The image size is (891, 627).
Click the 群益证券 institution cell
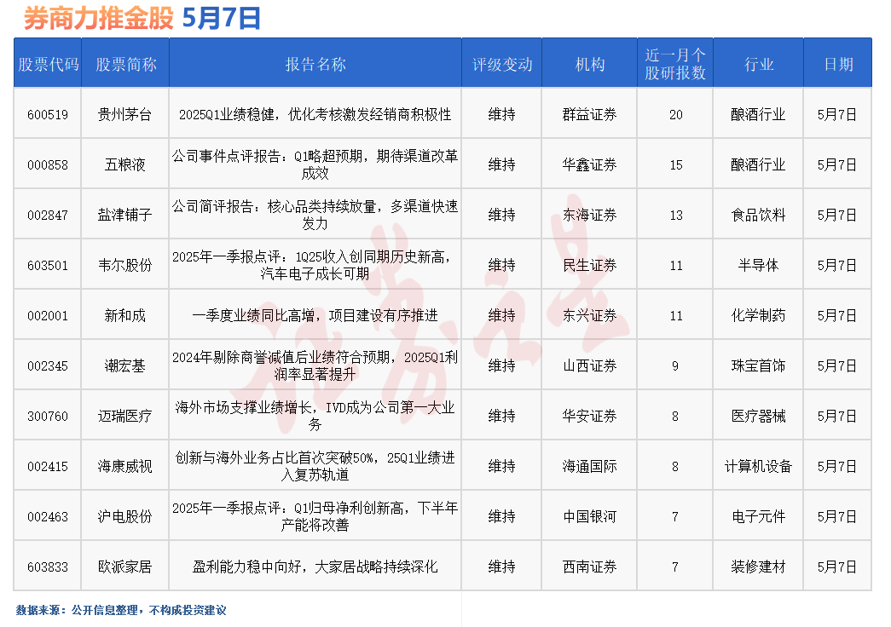coord(590,115)
